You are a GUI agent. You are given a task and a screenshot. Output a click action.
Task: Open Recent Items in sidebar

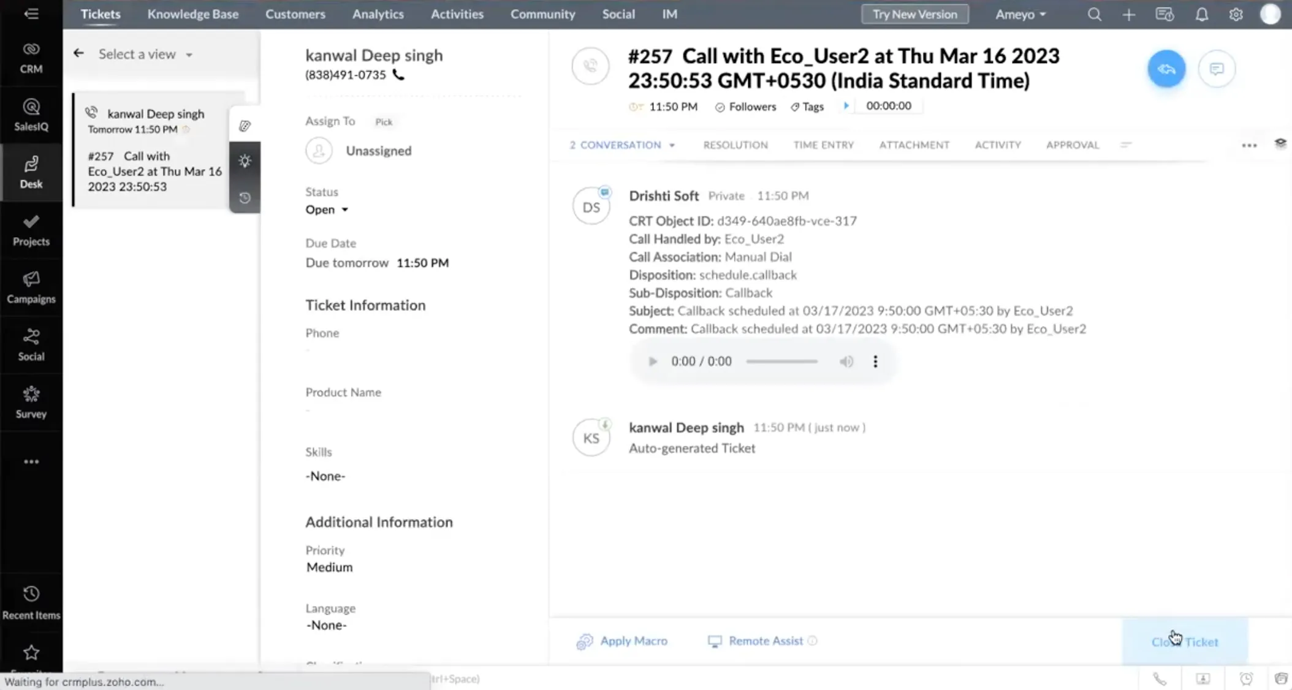click(x=31, y=603)
